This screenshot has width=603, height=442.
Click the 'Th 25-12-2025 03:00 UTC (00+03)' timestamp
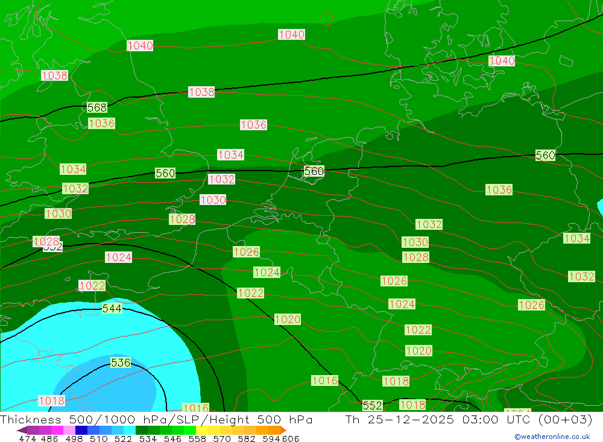coord(469,419)
